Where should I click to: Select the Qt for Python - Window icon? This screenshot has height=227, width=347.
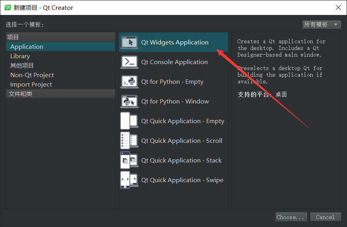click(129, 102)
